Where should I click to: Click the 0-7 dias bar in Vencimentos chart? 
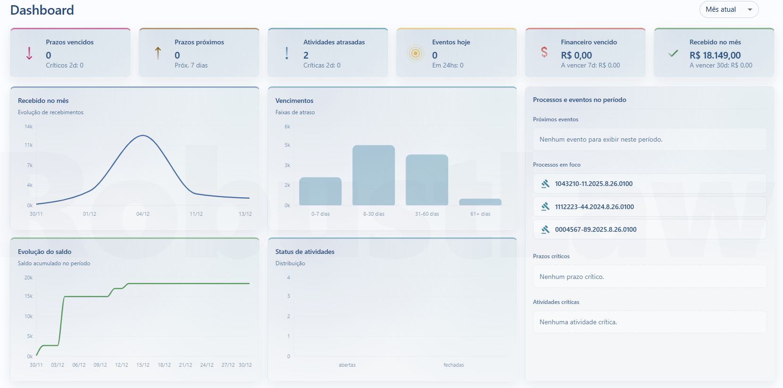coord(320,191)
